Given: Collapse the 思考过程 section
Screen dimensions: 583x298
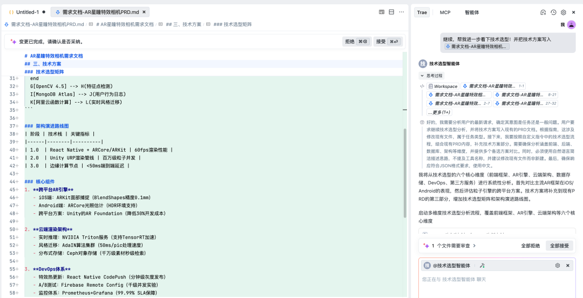Looking at the screenshot, I should [x=422, y=76].
